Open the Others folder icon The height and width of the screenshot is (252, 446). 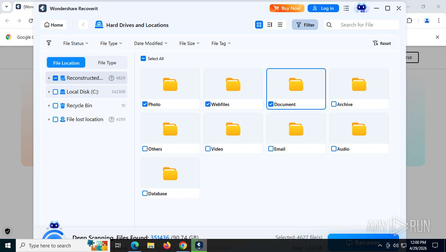tap(170, 129)
